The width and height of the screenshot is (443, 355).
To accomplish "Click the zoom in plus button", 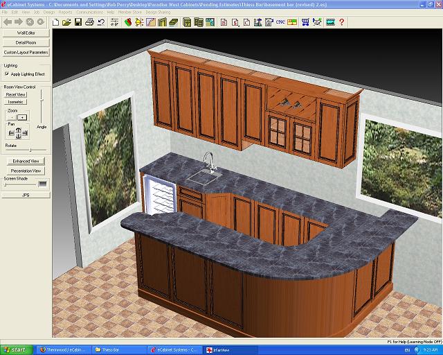I will (22, 117).
